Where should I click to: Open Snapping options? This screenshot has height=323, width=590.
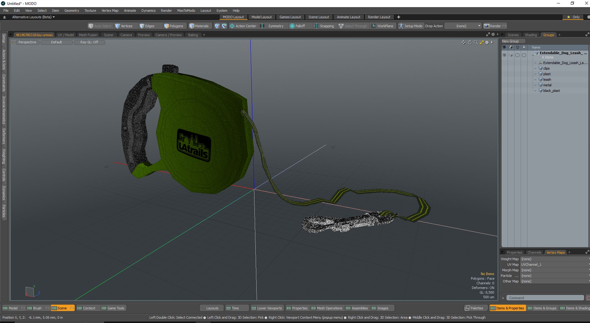[324, 26]
